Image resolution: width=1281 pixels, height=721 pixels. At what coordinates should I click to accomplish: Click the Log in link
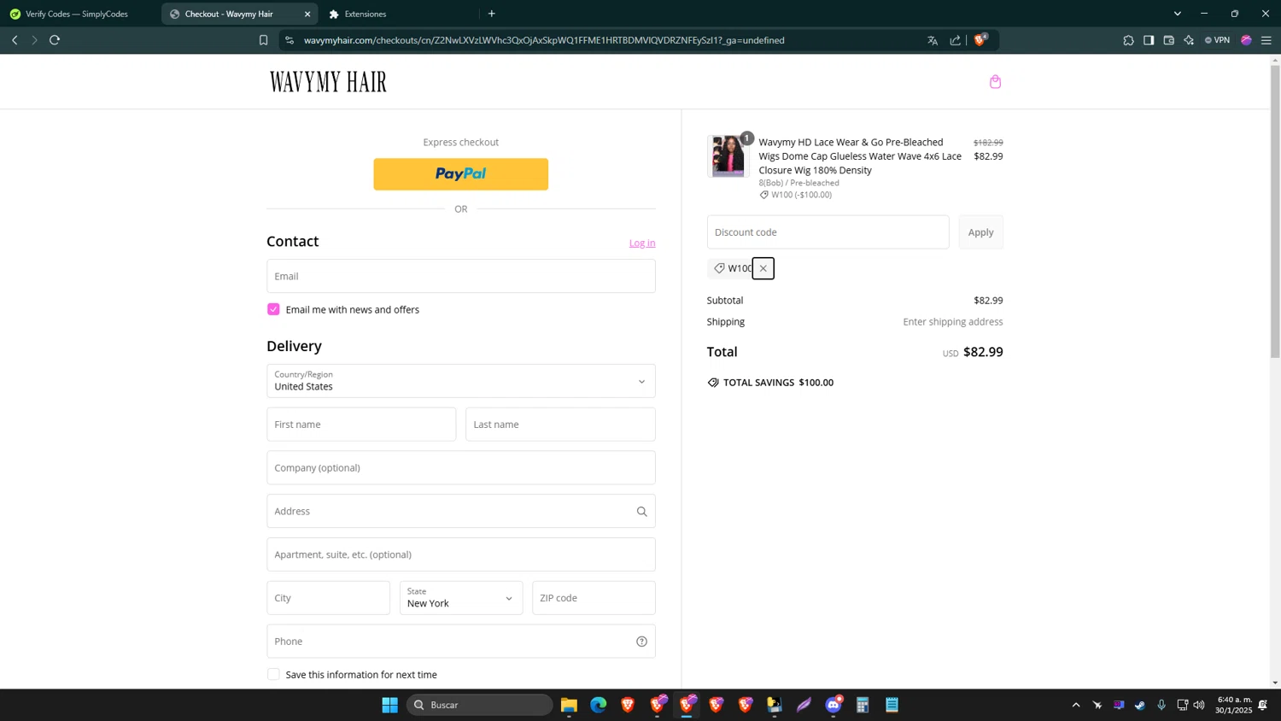[642, 243]
